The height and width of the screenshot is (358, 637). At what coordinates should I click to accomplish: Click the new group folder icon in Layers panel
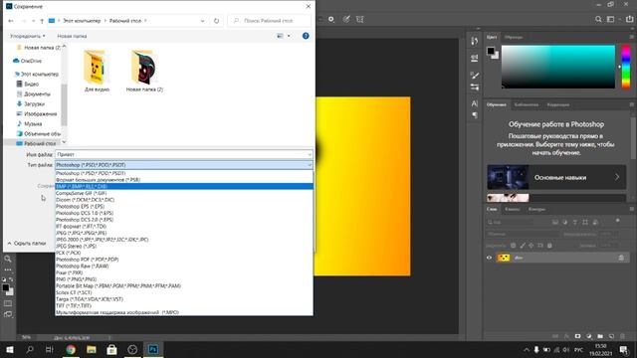coord(600,336)
